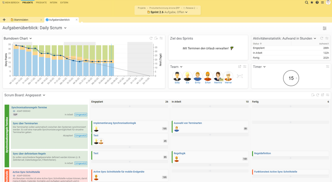Open dashboard settings icon beside Daily Scrum

click(325, 28)
